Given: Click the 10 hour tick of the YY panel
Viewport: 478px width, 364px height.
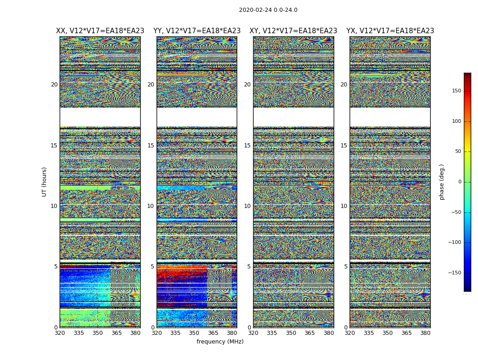Looking at the screenshot, I should 151,206.
